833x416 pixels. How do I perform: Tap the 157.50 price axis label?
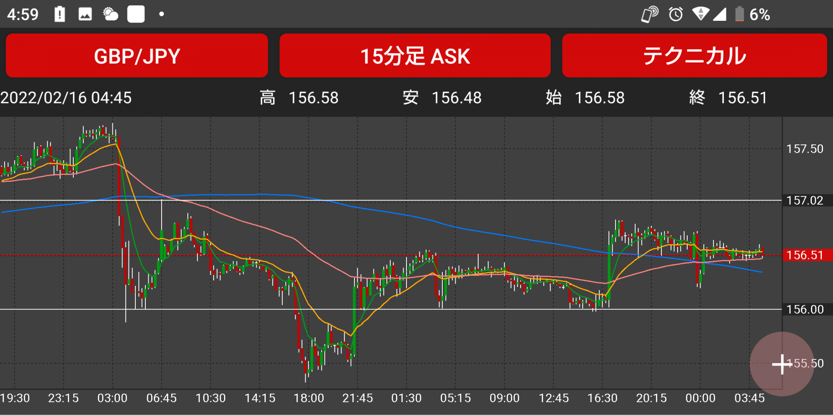coord(805,149)
